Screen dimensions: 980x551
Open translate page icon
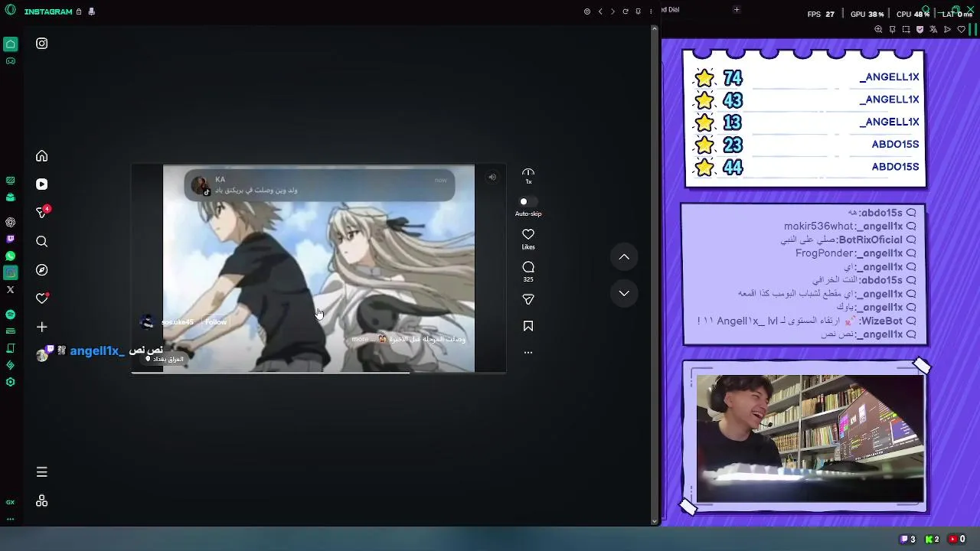[x=933, y=30]
